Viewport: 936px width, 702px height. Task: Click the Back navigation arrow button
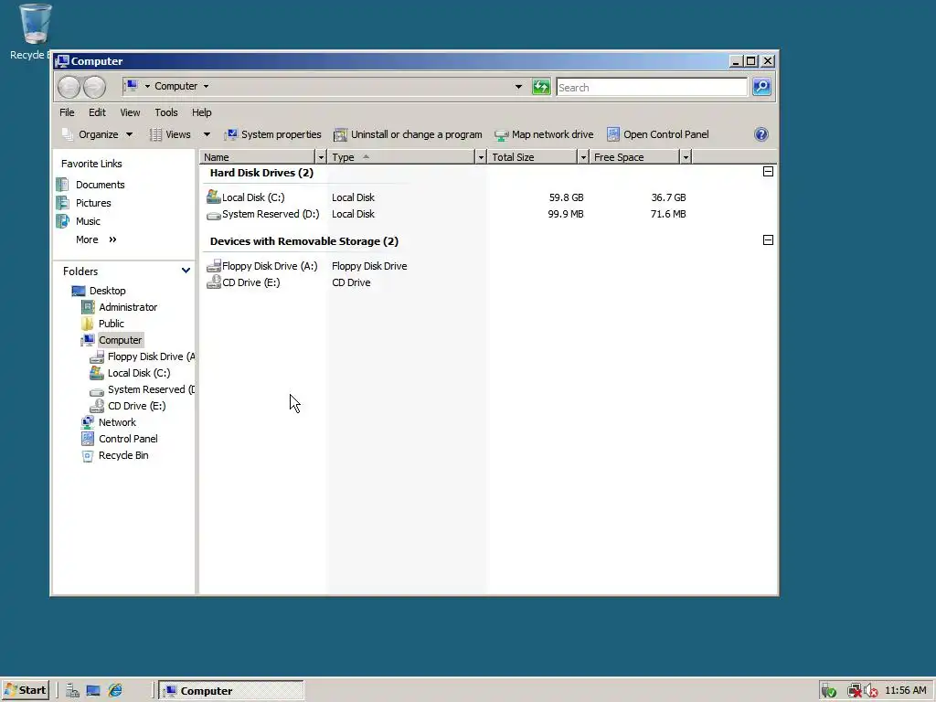pyautogui.click(x=69, y=87)
